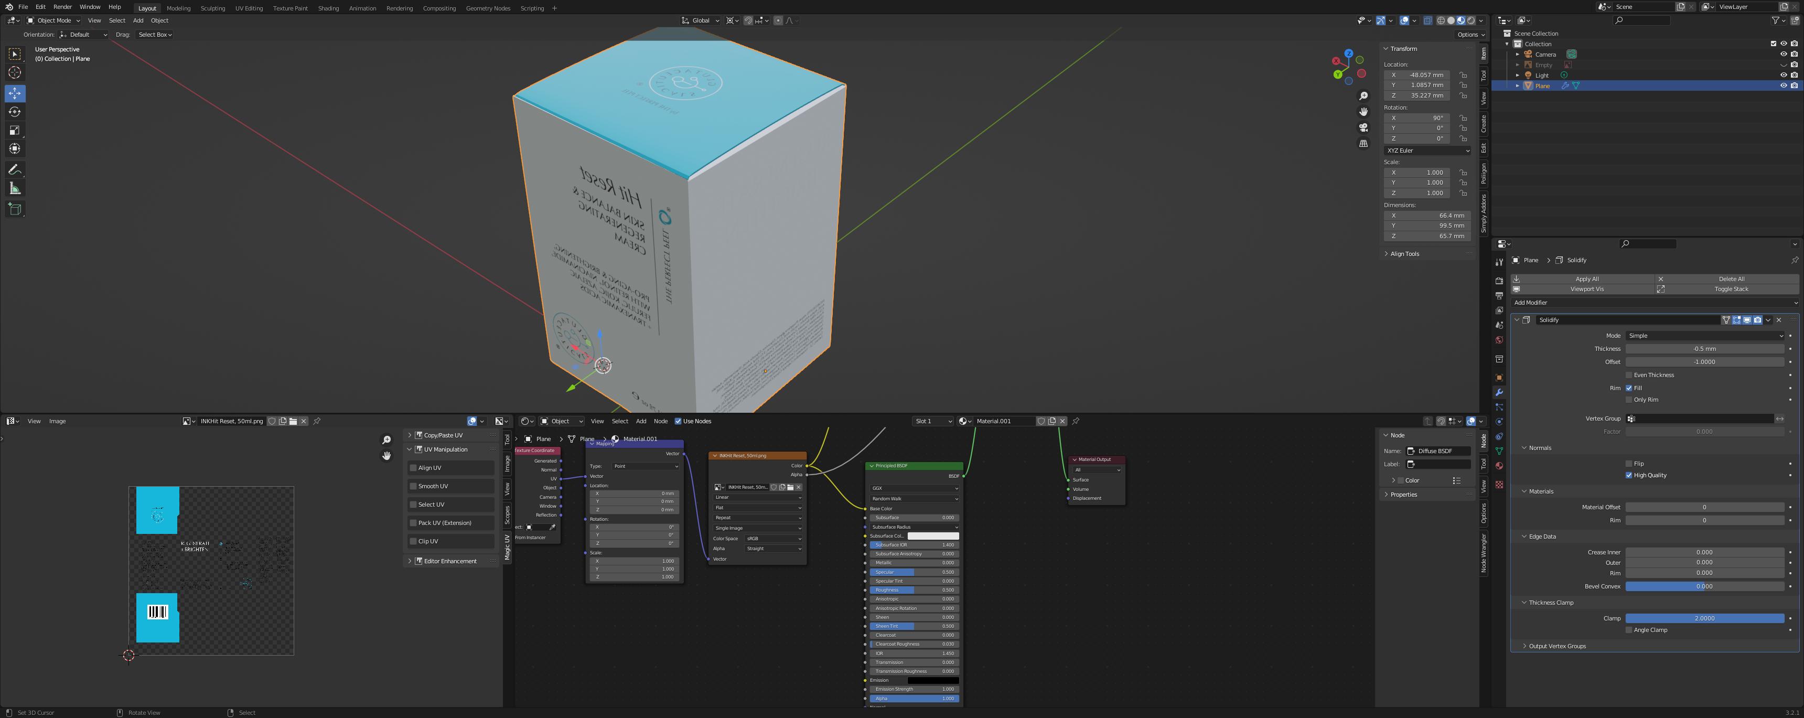
Task: Click the viewport pan hand icon
Action: tap(1363, 112)
